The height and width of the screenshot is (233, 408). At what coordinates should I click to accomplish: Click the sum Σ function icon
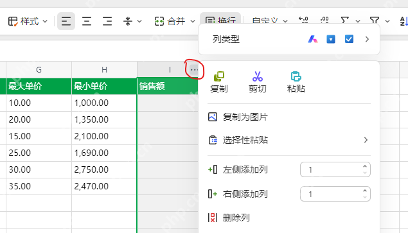click(345, 21)
